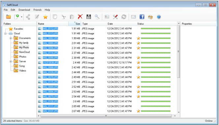Click the refresh sync arrows icon
The image size is (219, 125).
[124, 17]
